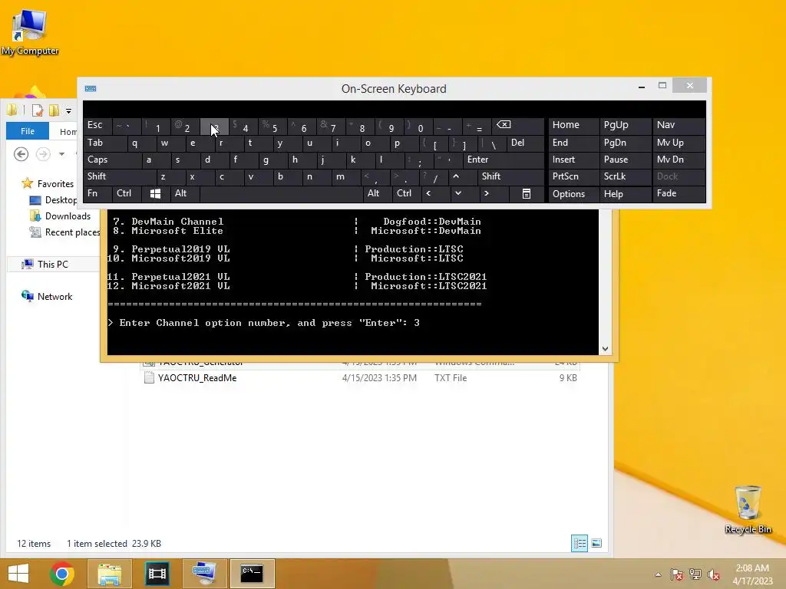Viewport: 786px width, 589px height.
Task: Toggle left Ctrl key on keyboard
Action: [x=127, y=194]
